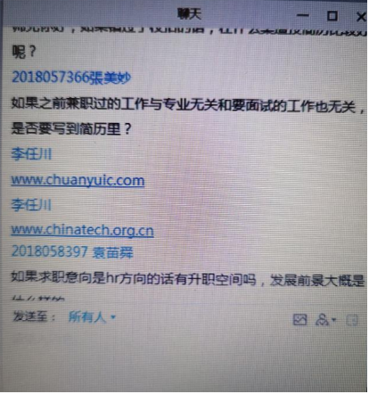Viewport: 369px width, 394px height.
Task: Maximize the 聊天 chat window
Action: 332,15
